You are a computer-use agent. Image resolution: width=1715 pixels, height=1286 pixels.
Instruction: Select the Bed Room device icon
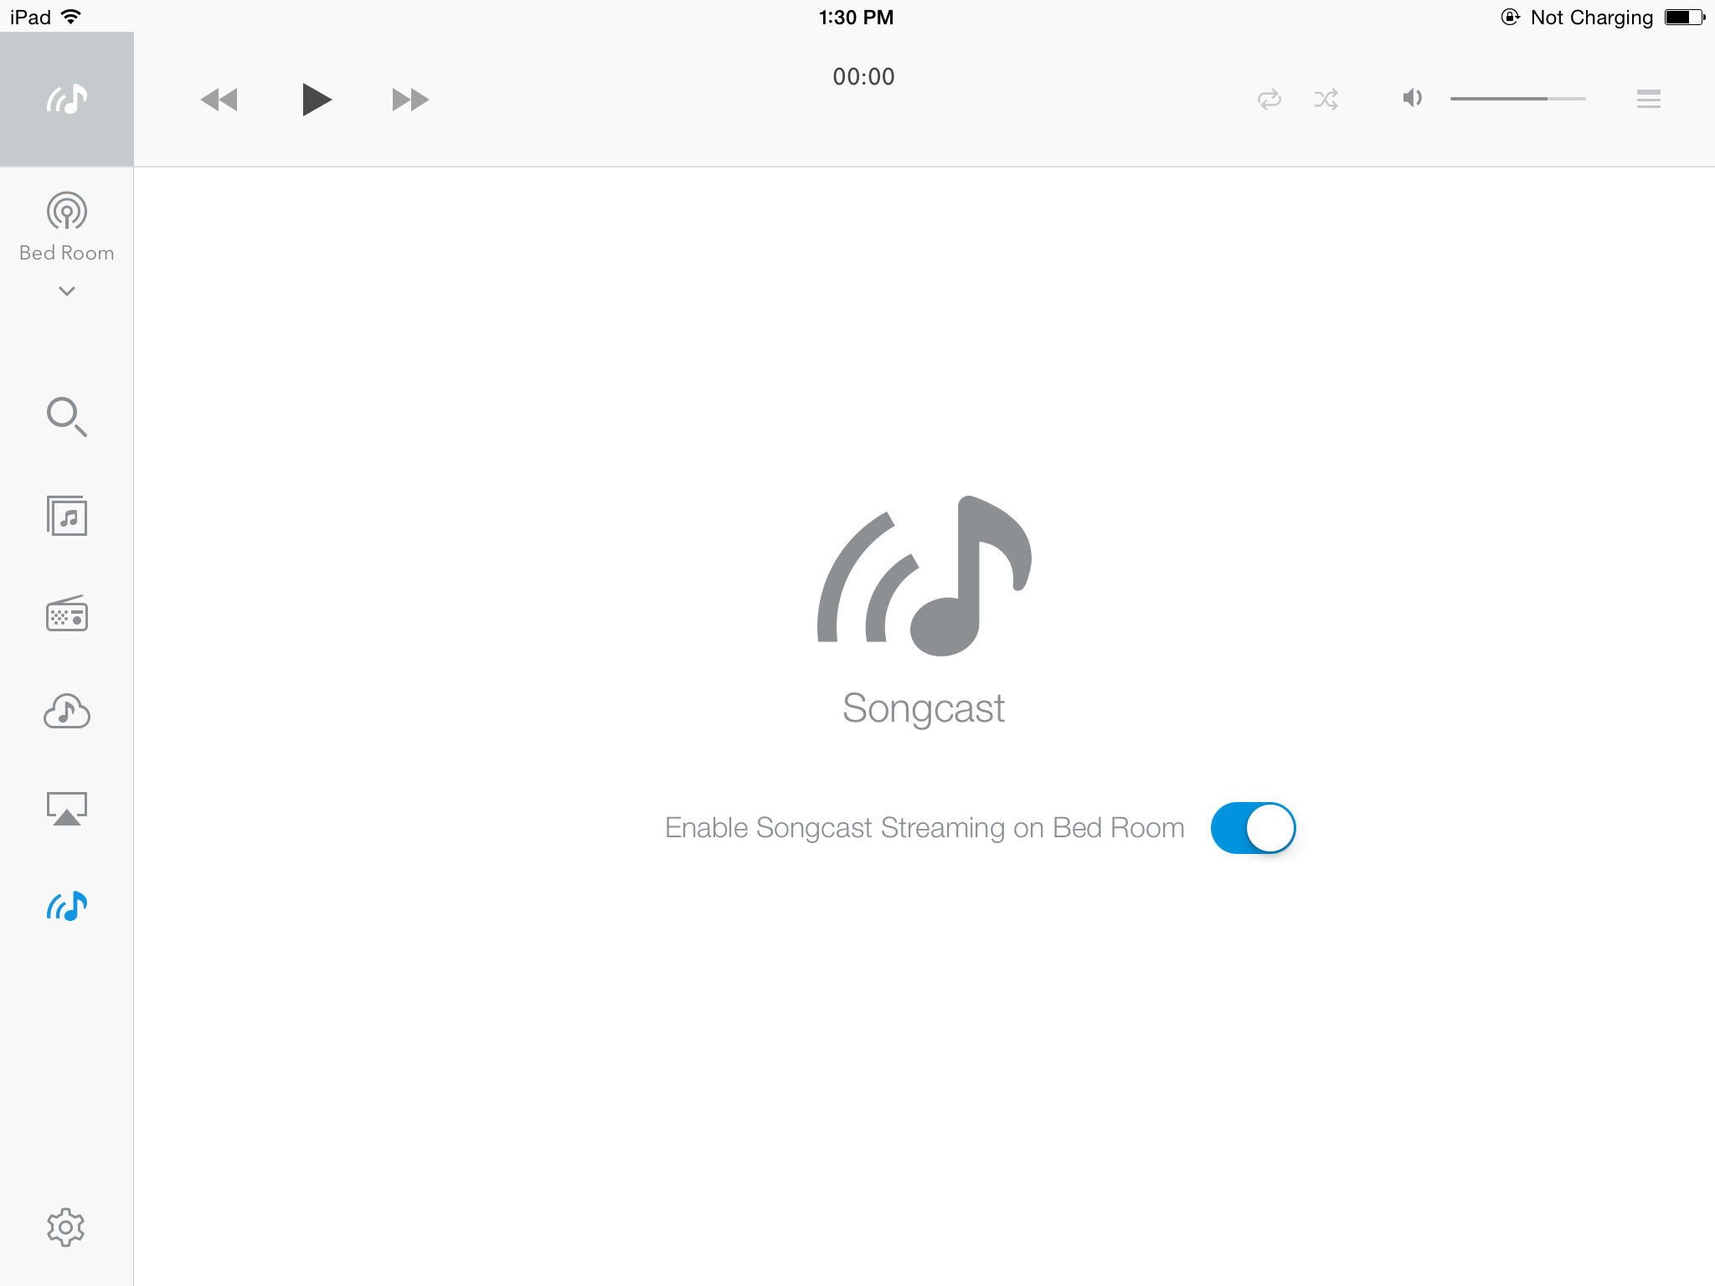66,211
